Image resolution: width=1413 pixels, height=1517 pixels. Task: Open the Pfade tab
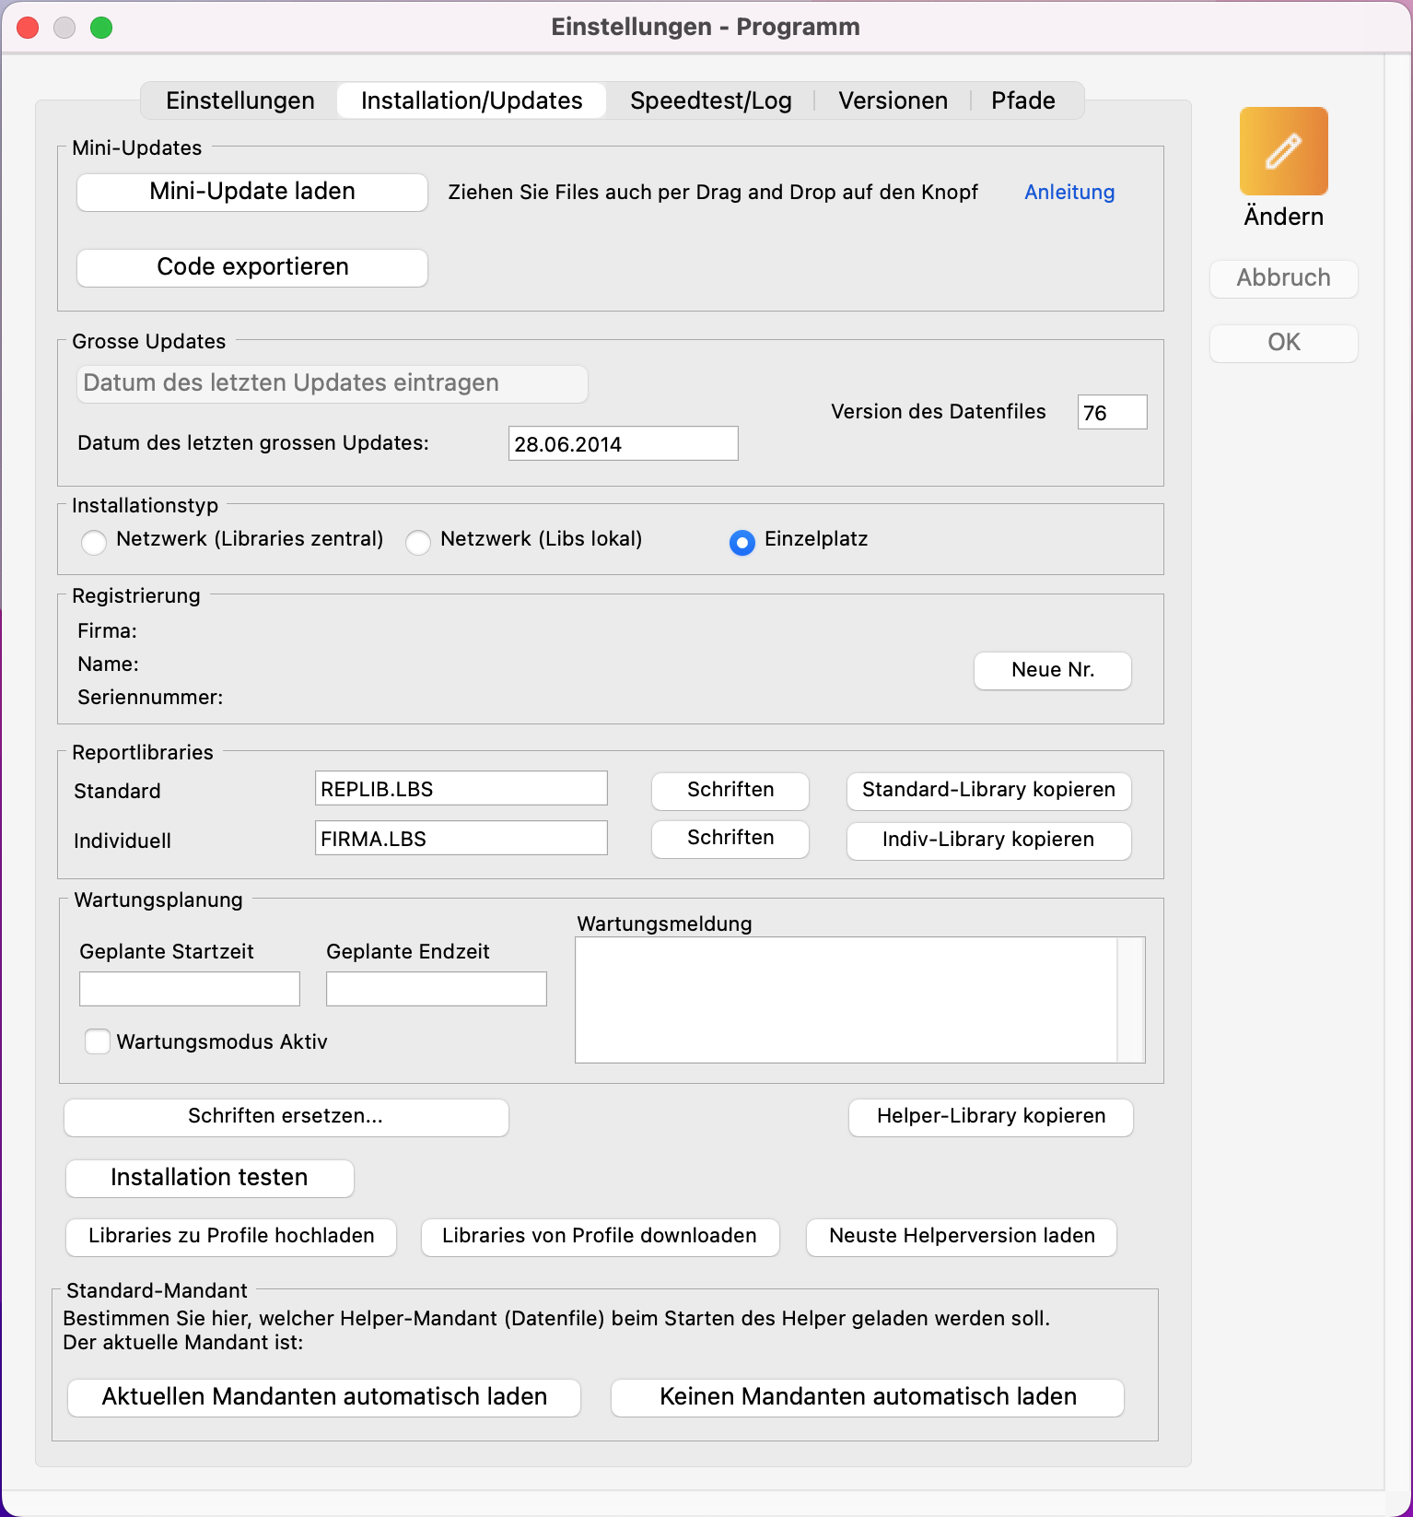point(1022,100)
